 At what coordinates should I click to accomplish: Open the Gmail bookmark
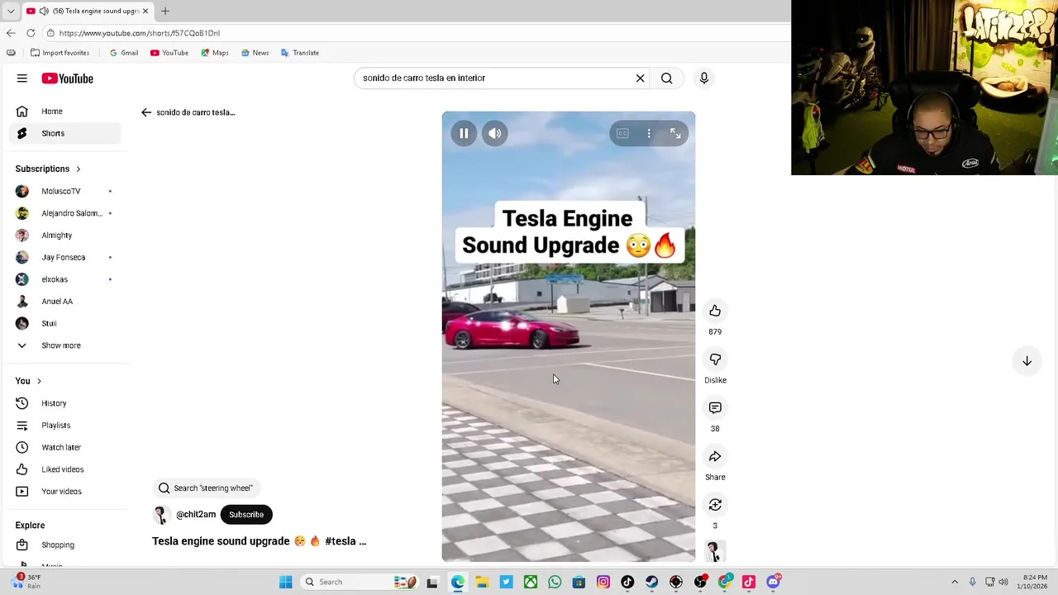pyautogui.click(x=124, y=53)
